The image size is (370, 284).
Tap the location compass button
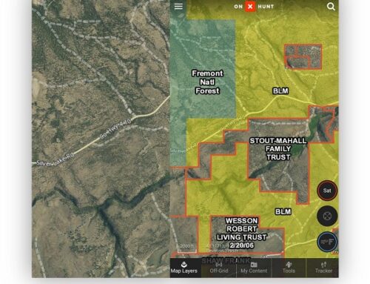(327, 216)
